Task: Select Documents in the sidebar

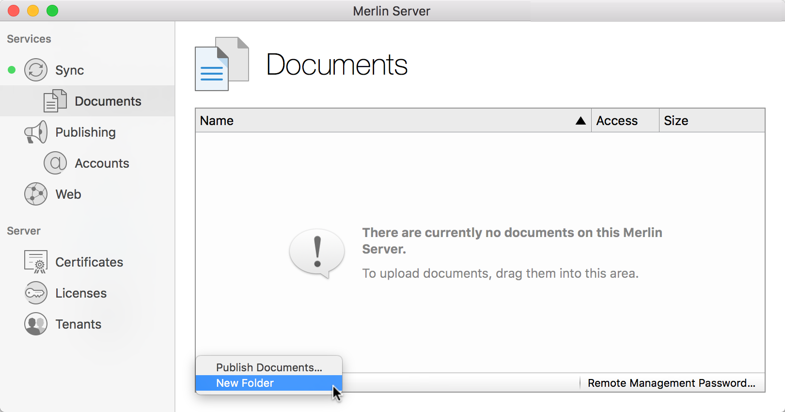Action: point(87,101)
